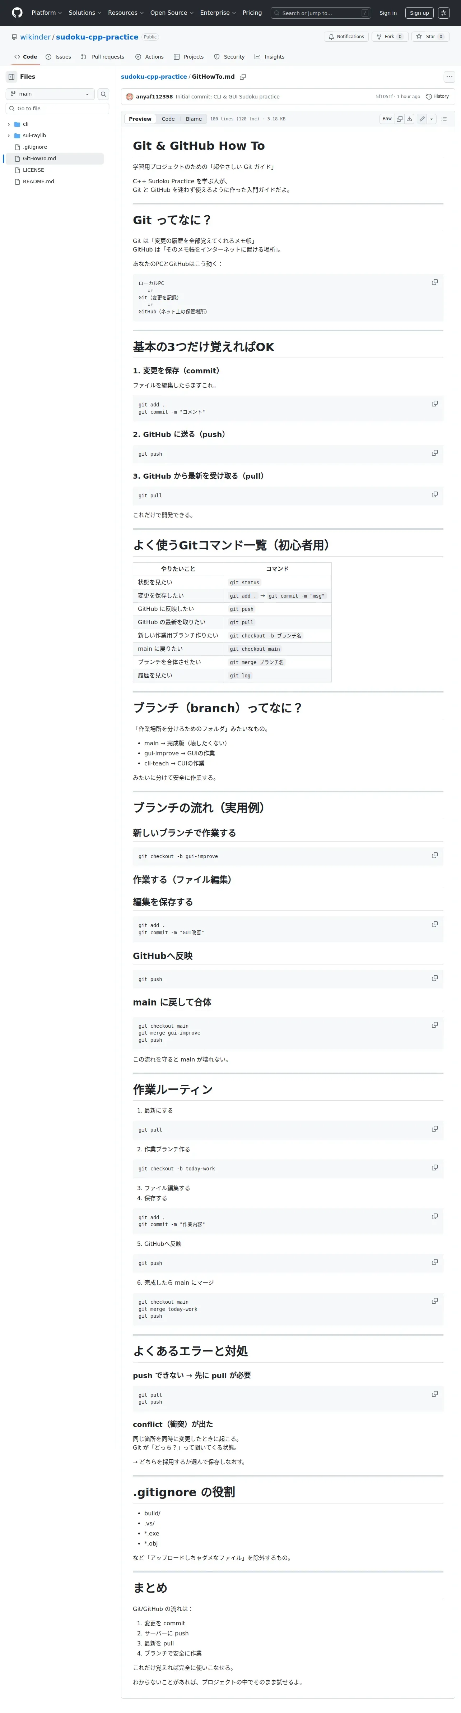Select GitHowTo.md in the file tree
The height and width of the screenshot is (1713, 461).
point(39,158)
